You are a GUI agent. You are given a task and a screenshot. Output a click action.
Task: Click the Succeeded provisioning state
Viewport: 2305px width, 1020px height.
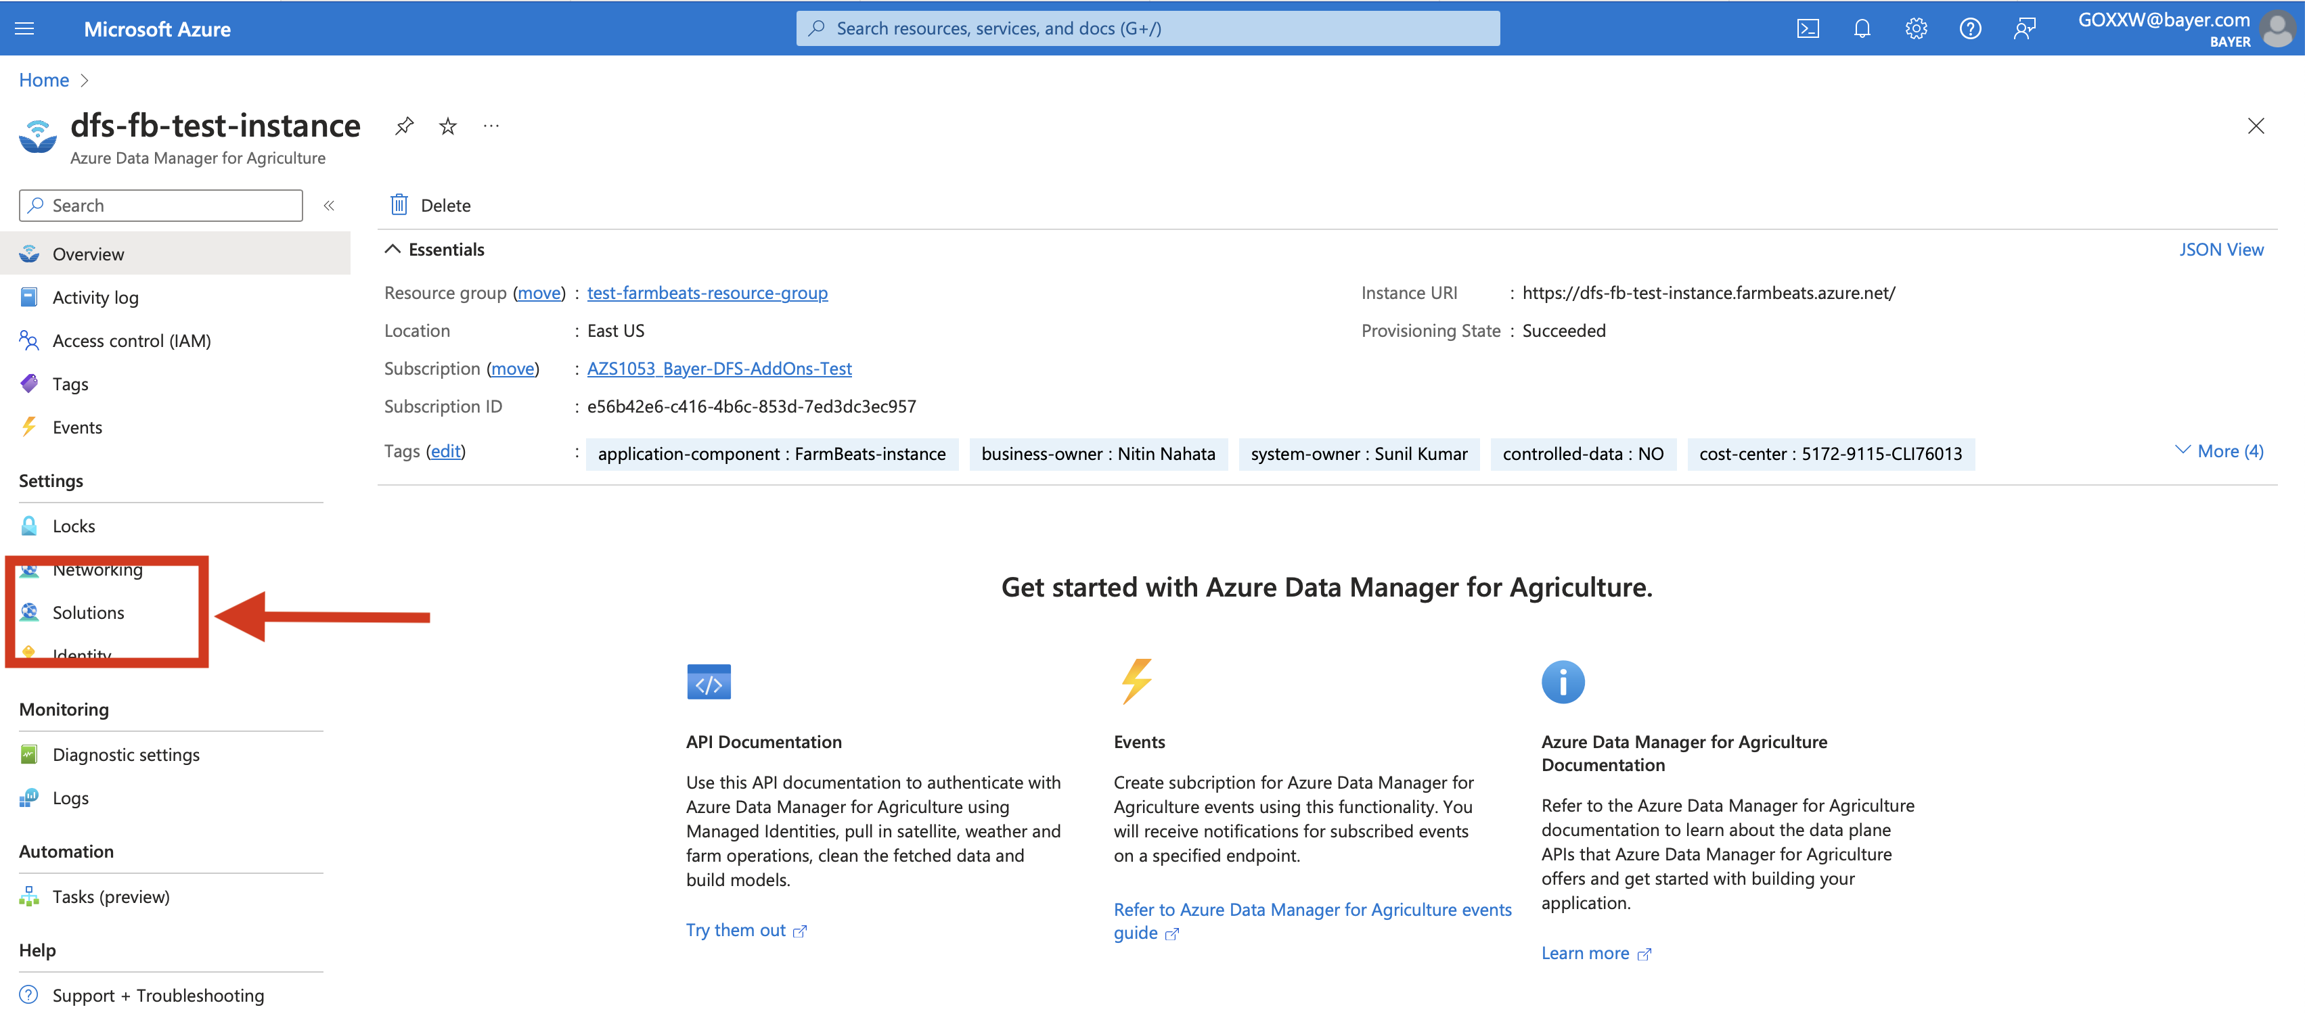(x=1563, y=331)
